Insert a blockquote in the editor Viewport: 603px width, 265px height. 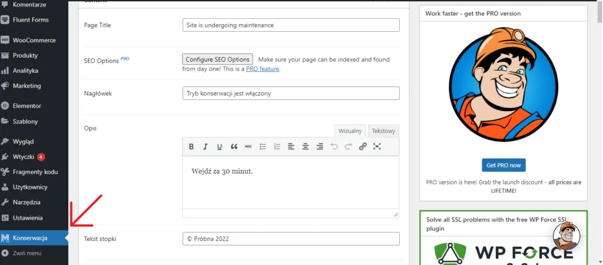tap(234, 146)
